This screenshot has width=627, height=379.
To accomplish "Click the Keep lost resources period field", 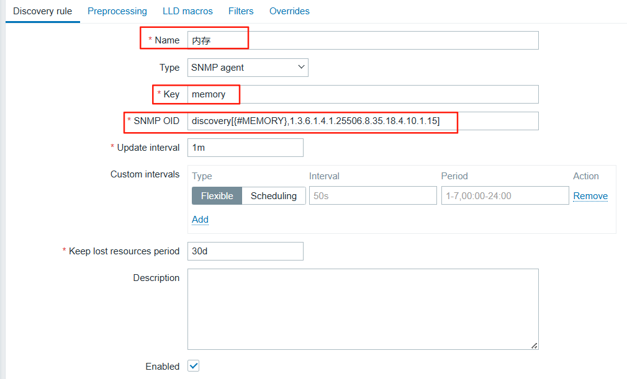I will coord(245,251).
